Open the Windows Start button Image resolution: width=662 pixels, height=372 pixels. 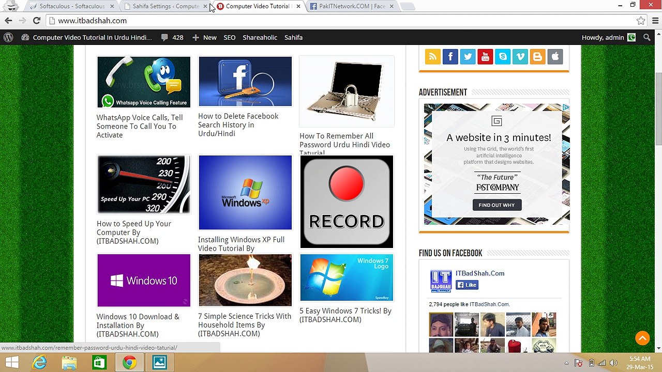click(x=11, y=363)
